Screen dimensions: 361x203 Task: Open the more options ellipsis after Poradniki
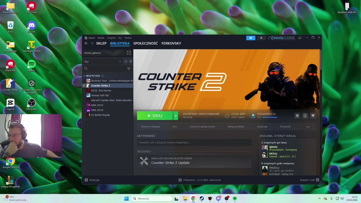click(x=308, y=127)
